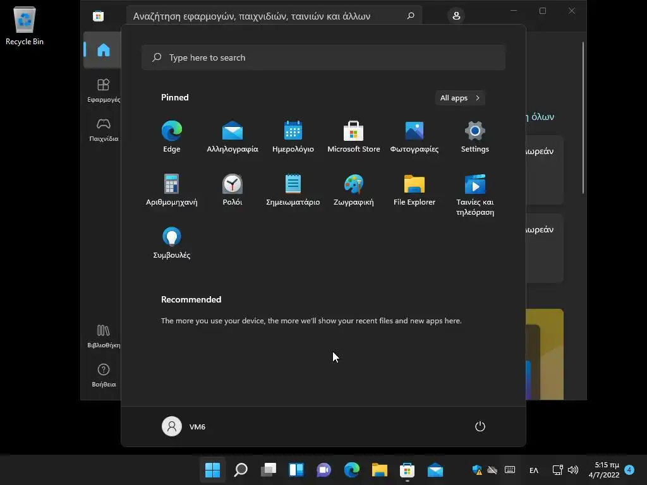Open the Φωτογραφίες photos app

tap(414, 137)
